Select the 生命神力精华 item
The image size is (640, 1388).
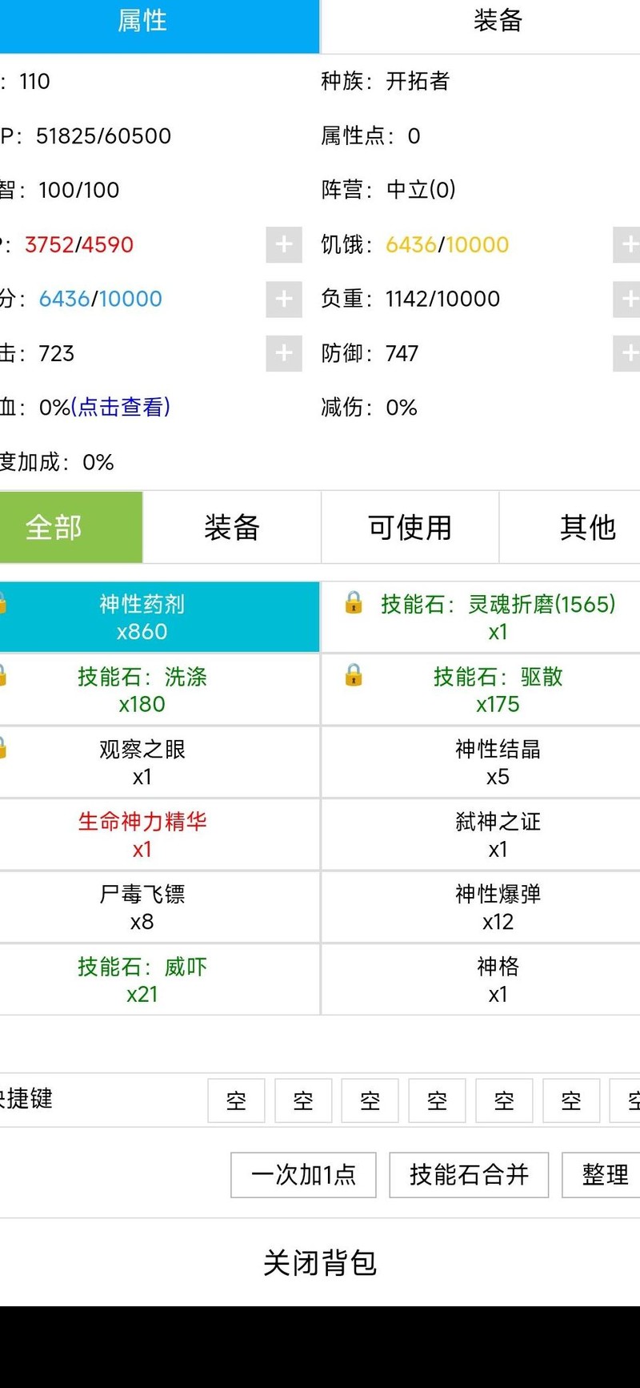(x=142, y=835)
